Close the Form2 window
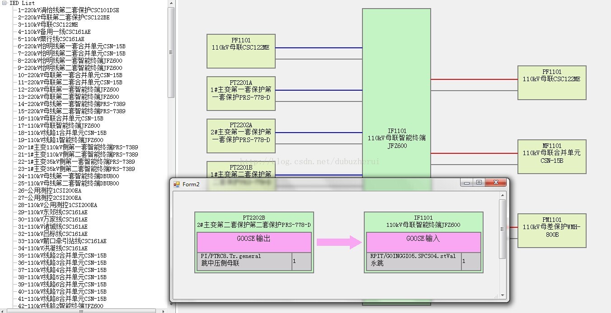 pyautogui.click(x=495, y=183)
